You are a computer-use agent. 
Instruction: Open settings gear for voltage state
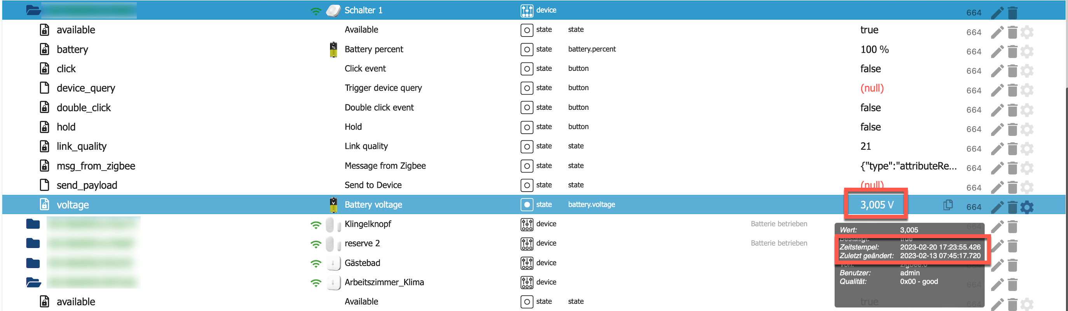1027,207
